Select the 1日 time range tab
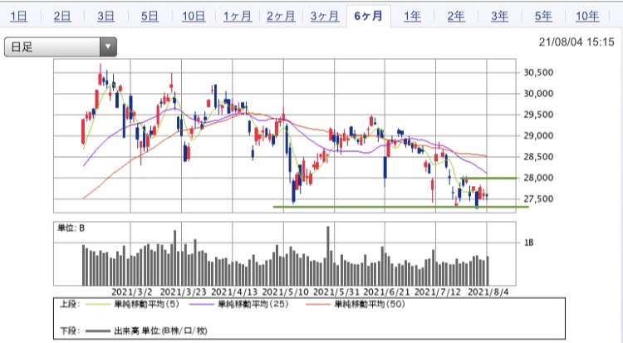The image size is (623, 343). coord(18,17)
